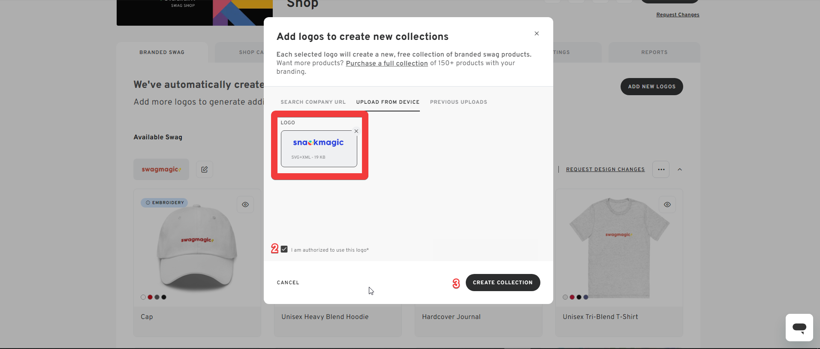This screenshot has height=349, width=820.
Task: Click the Add New Logos button
Action: (x=652, y=87)
